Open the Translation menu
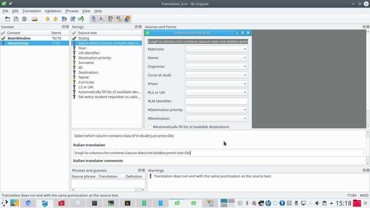Image resolution: width=370 pixels, height=208 pixels. (32, 11)
